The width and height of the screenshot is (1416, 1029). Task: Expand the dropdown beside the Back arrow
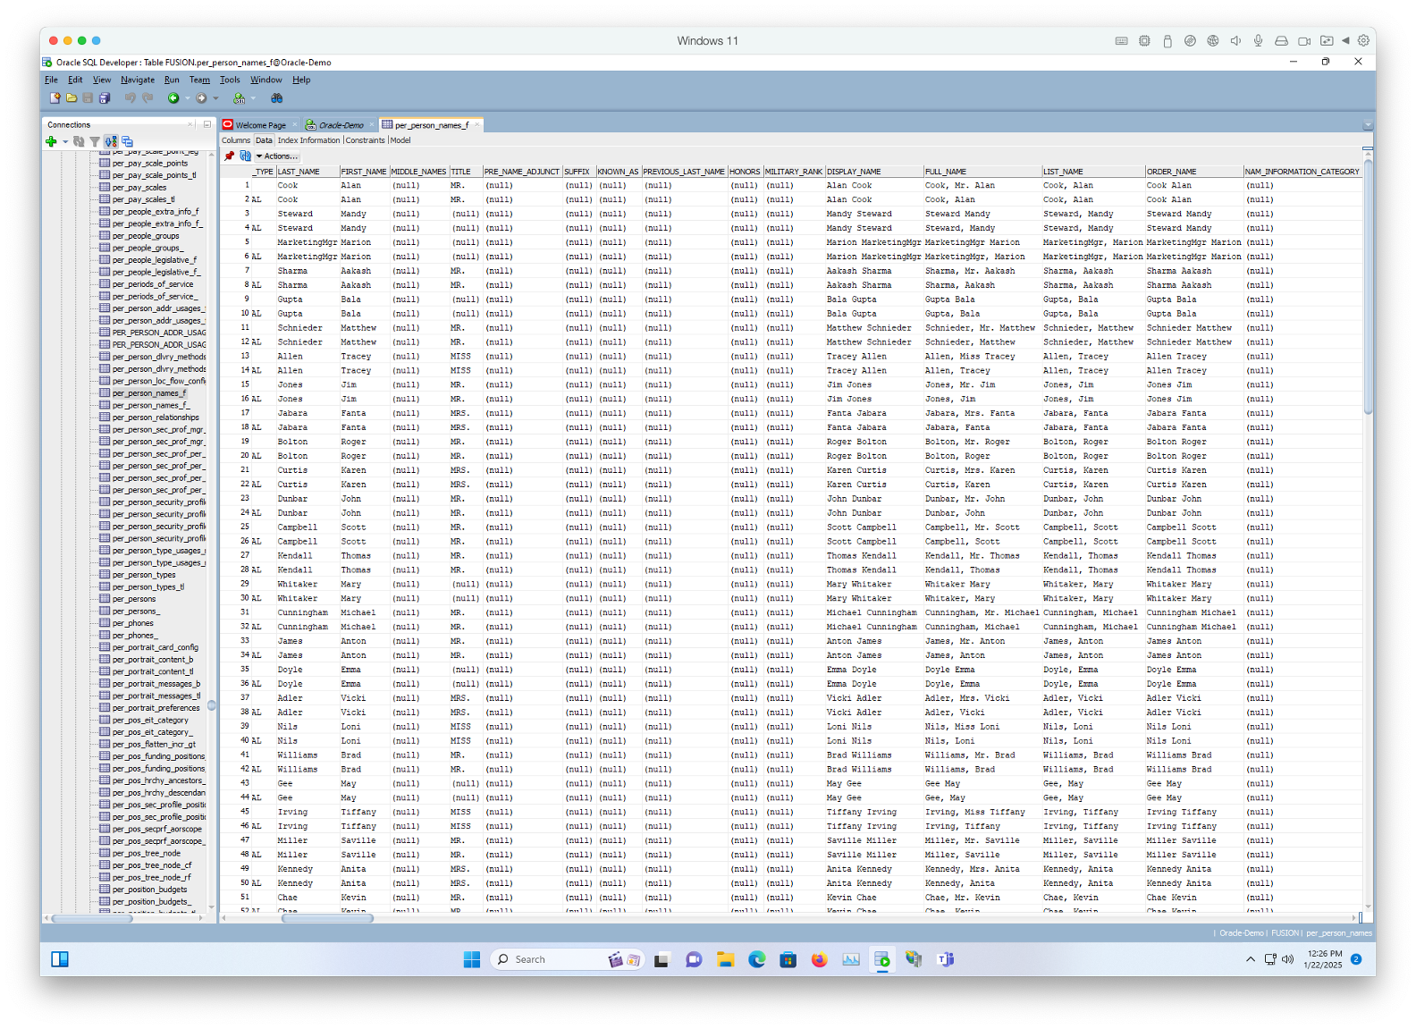pos(187,98)
